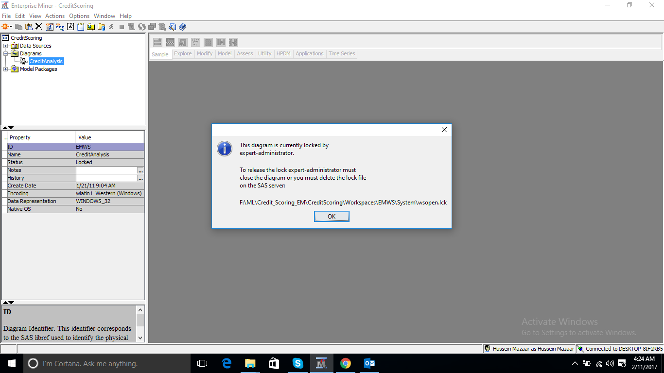Click the Stop square toolbar icon
664x373 pixels.
point(122,27)
